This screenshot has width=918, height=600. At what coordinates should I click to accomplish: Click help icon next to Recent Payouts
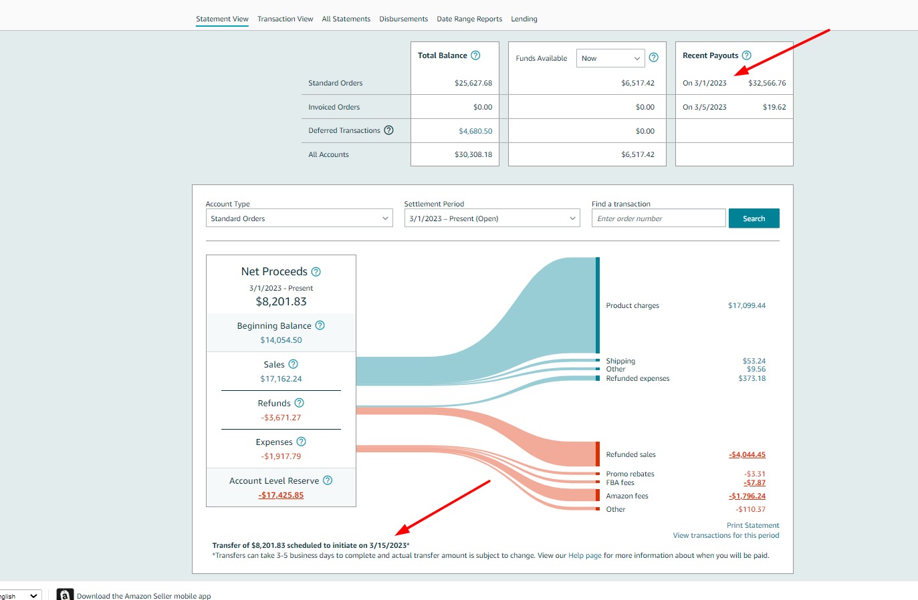click(747, 55)
